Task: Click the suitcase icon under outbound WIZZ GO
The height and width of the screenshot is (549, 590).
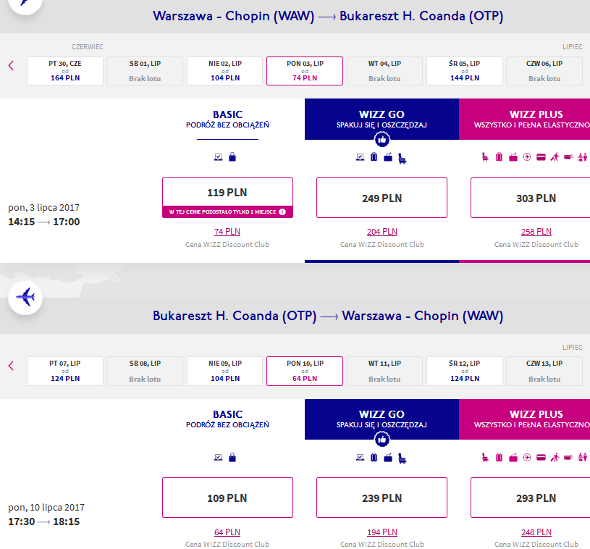Action: click(374, 156)
